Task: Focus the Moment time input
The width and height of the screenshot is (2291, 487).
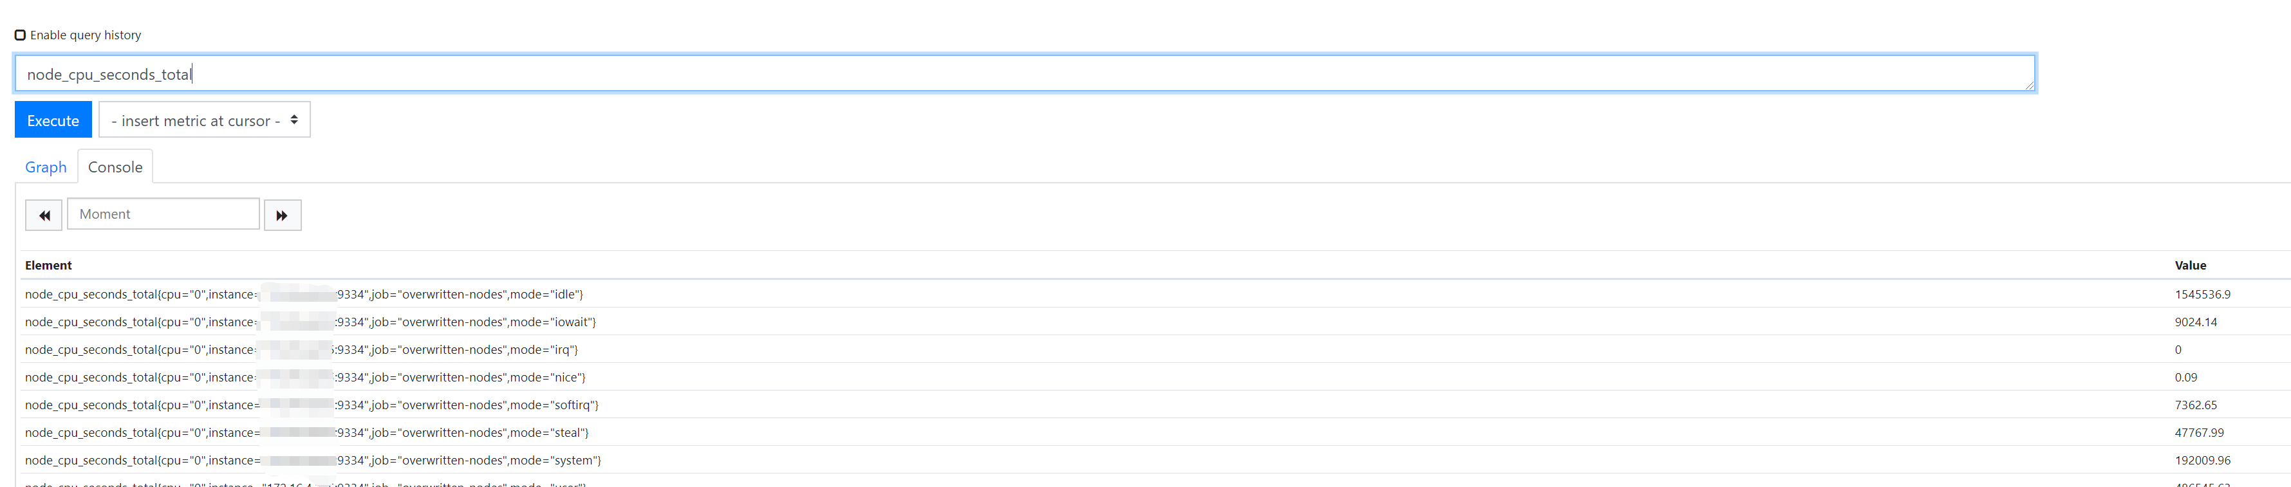Action: [x=164, y=214]
